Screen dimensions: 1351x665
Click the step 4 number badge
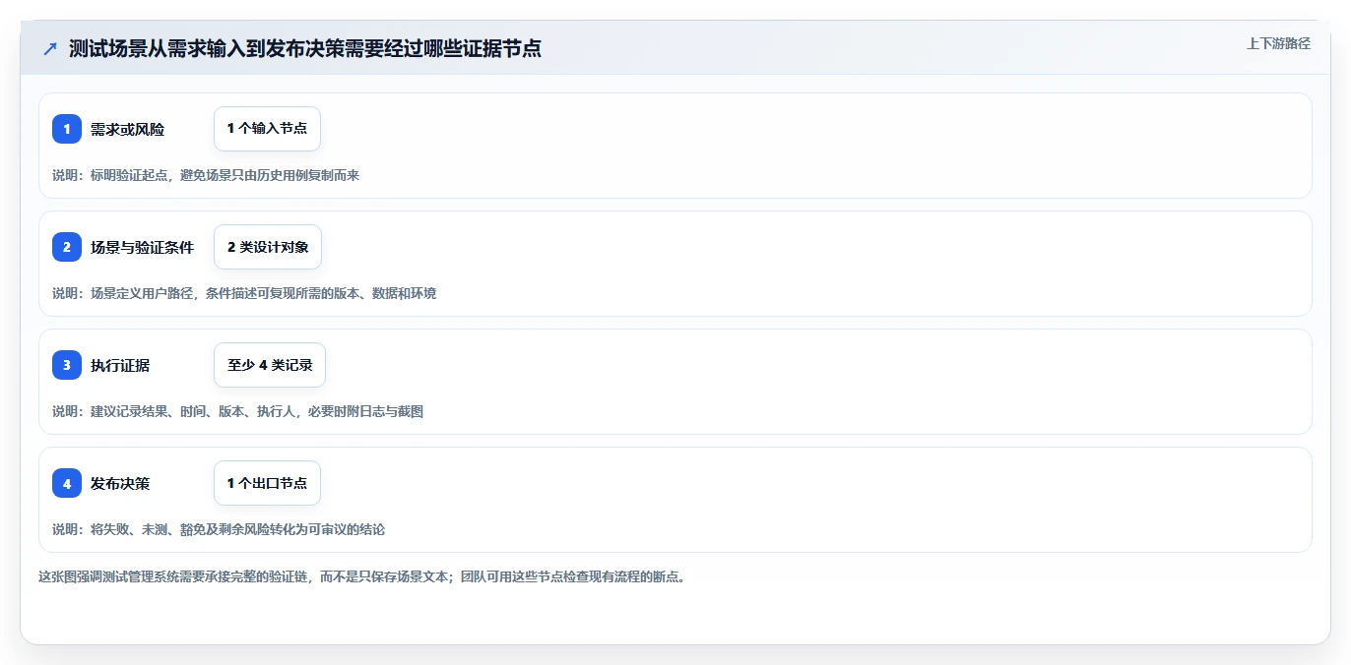click(x=67, y=483)
